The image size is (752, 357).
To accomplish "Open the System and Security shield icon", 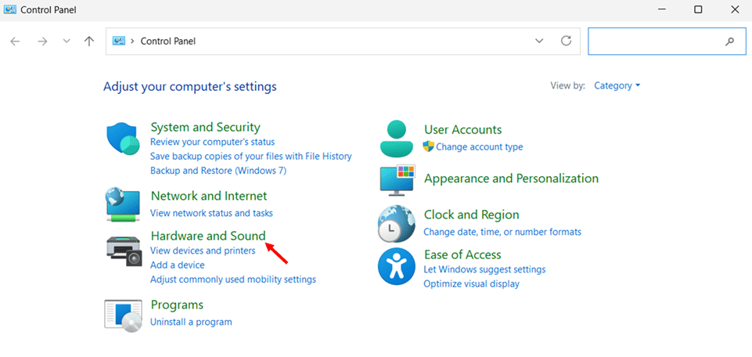I will (123, 139).
